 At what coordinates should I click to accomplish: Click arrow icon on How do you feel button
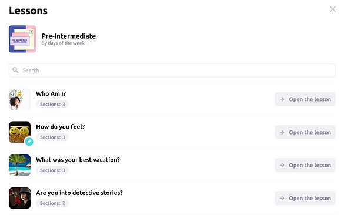pyautogui.click(x=282, y=132)
